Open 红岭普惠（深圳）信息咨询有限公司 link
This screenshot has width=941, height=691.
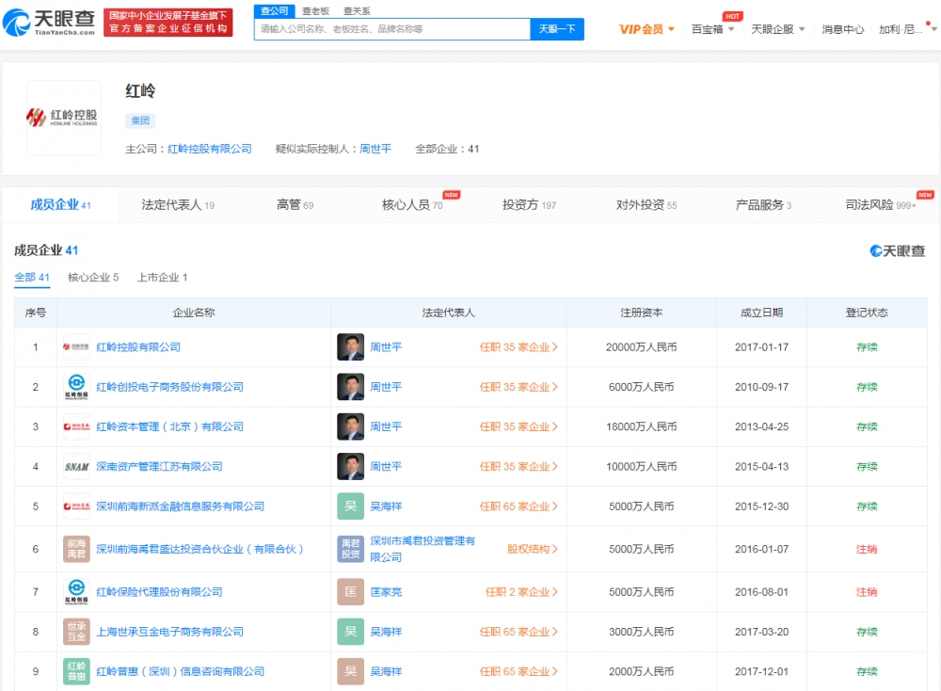[x=180, y=671]
